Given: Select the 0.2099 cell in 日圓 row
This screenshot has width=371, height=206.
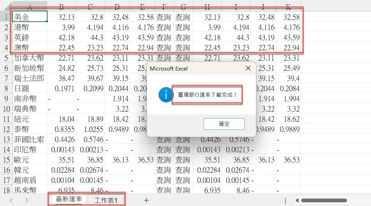Looking at the screenshot, I should (x=90, y=88).
